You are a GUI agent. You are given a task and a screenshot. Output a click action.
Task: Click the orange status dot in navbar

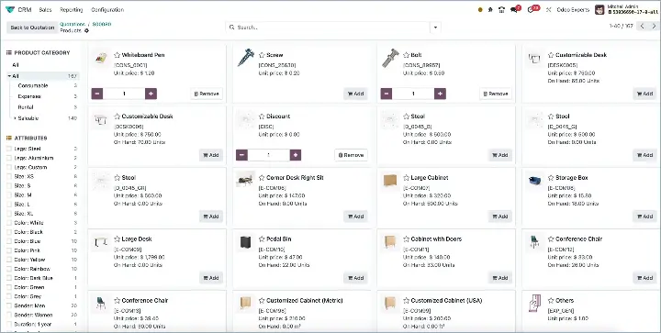480,10
